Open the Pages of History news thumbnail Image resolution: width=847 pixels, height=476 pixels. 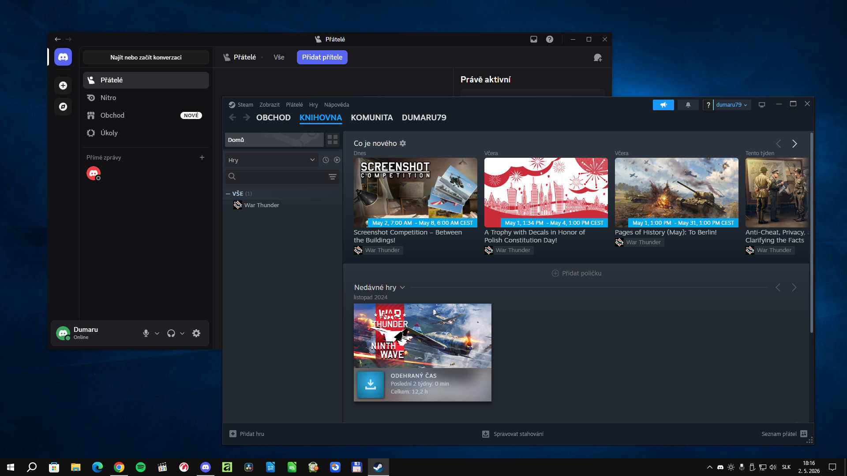[677, 193]
